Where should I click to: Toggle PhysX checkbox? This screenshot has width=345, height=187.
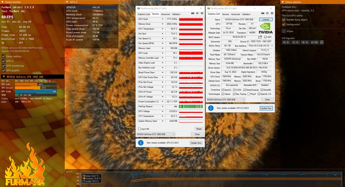click(x=249, y=94)
